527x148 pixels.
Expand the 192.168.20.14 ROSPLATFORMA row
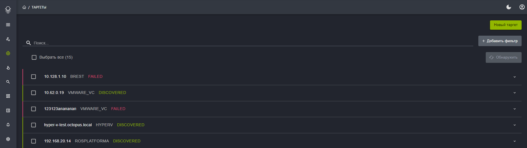click(x=514, y=141)
